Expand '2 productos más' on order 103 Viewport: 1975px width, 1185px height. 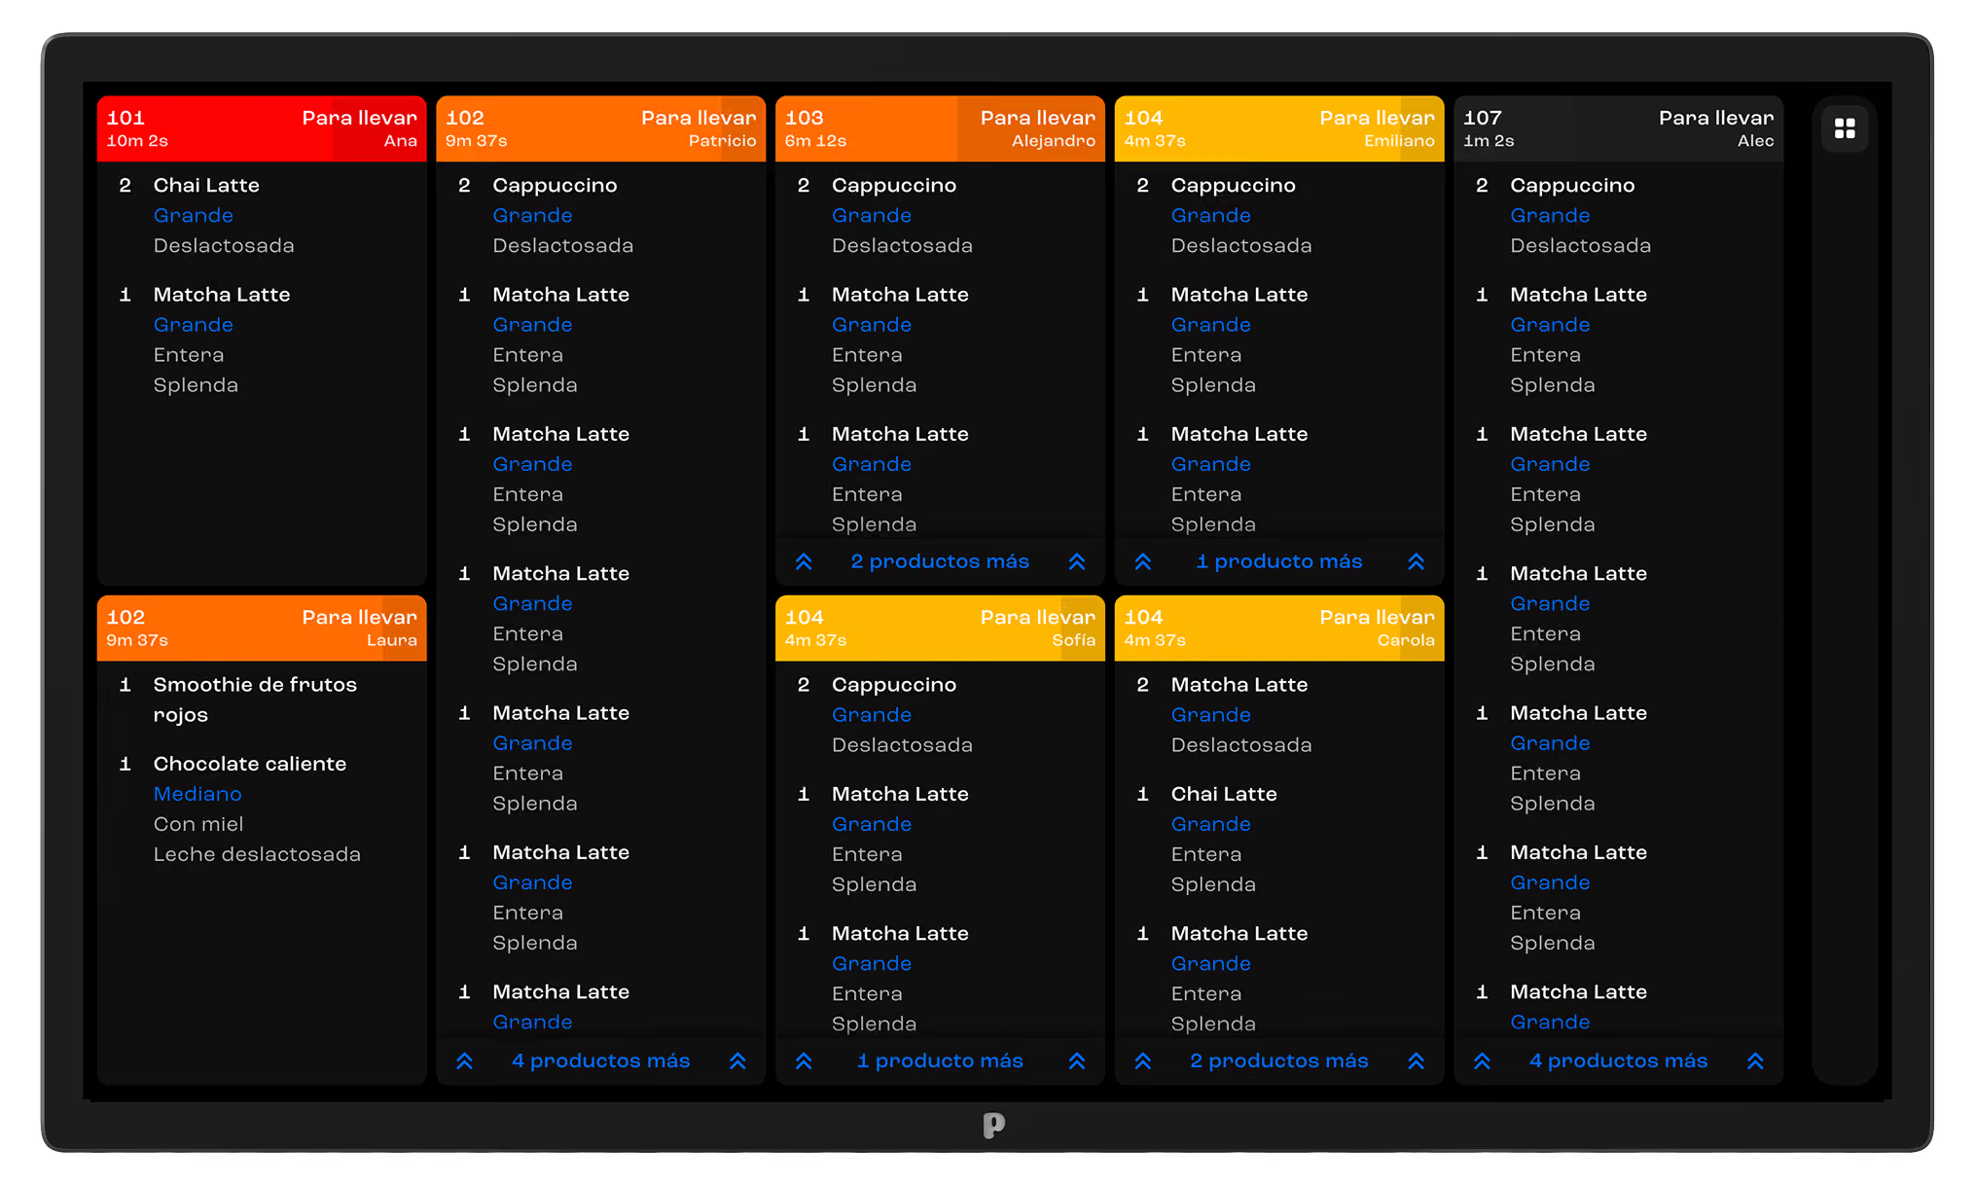tap(940, 561)
